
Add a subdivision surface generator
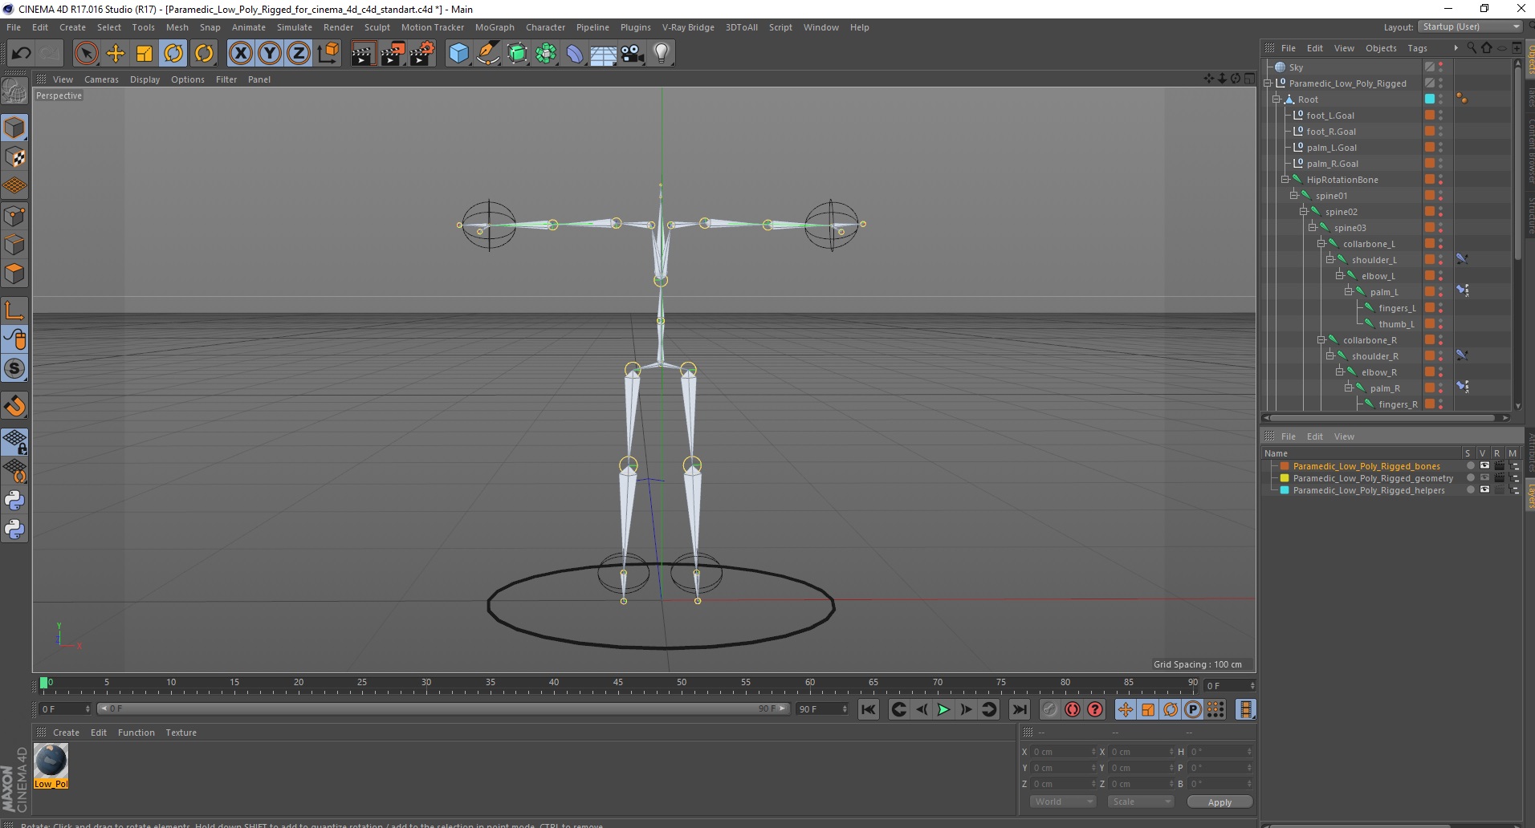[517, 54]
